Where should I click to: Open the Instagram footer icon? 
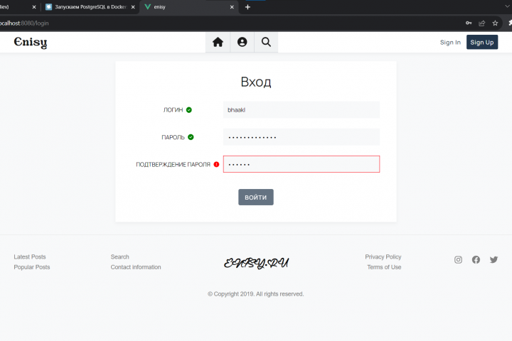click(x=458, y=260)
